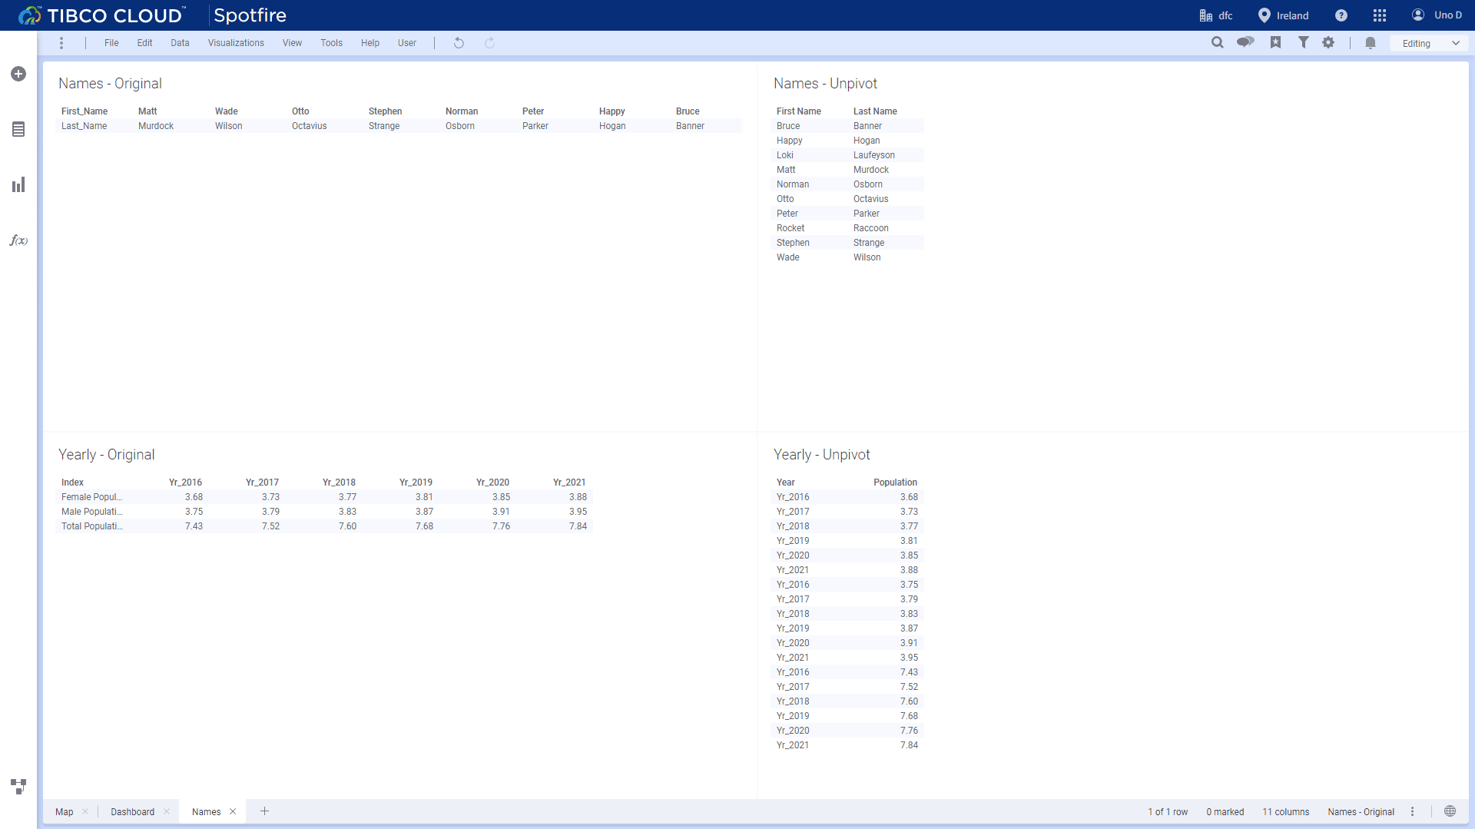The height and width of the screenshot is (829, 1475).
Task: Open the Help menu
Action: 370,43
